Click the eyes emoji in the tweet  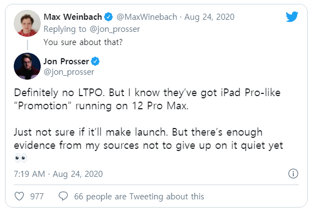pyautogui.click(x=21, y=158)
